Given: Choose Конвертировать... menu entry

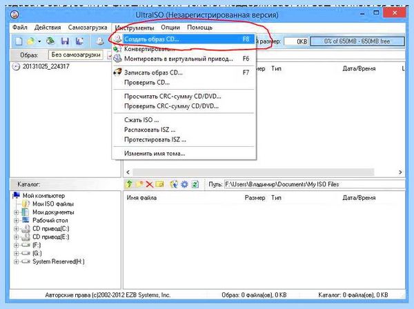Looking at the screenshot, I should 184,49.
